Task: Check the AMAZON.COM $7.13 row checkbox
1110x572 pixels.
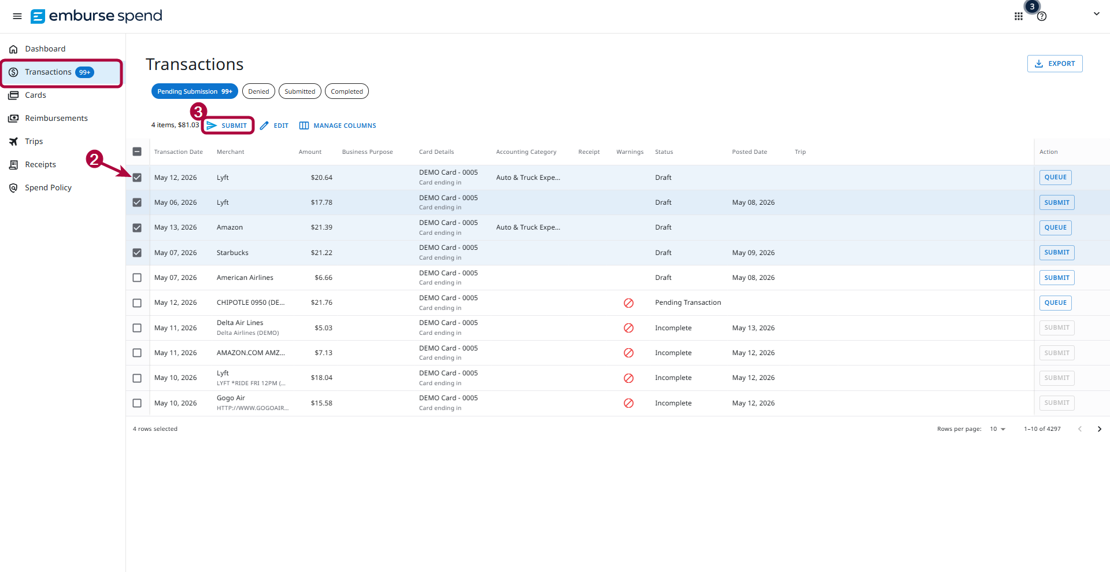Action: 137,353
